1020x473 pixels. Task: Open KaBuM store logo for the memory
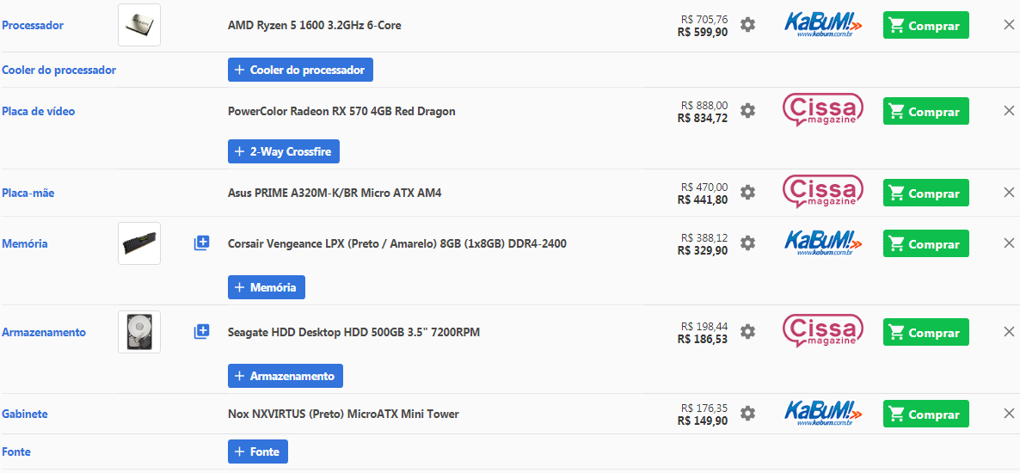pyautogui.click(x=822, y=243)
